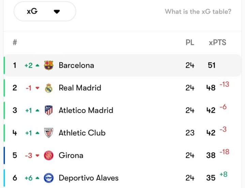The width and height of the screenshot is (245, 188).
Task: Click Girona's red down-arrow position indicator
Action: (x=37, y=155)
